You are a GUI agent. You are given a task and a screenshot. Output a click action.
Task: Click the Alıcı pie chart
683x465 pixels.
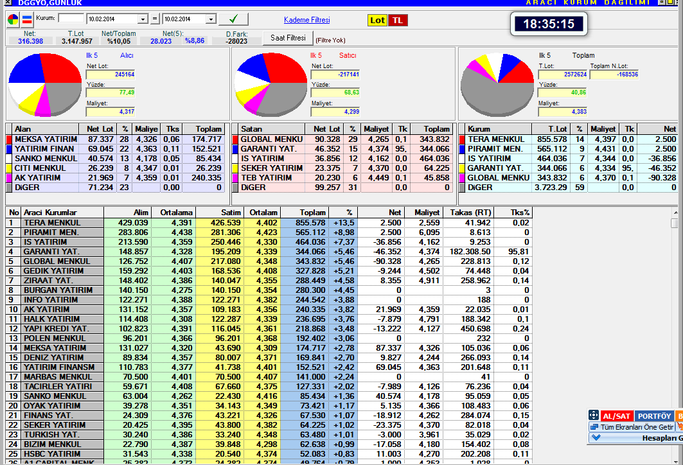(x=45, y=85)
